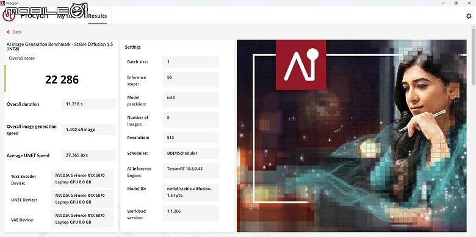Click the Back arrow icon
476x237 pixels.
pyautogui.click(x=9, y=32)
